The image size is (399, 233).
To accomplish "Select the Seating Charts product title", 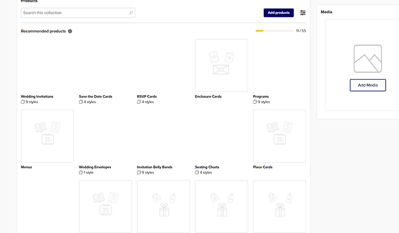I will point(207,167).
